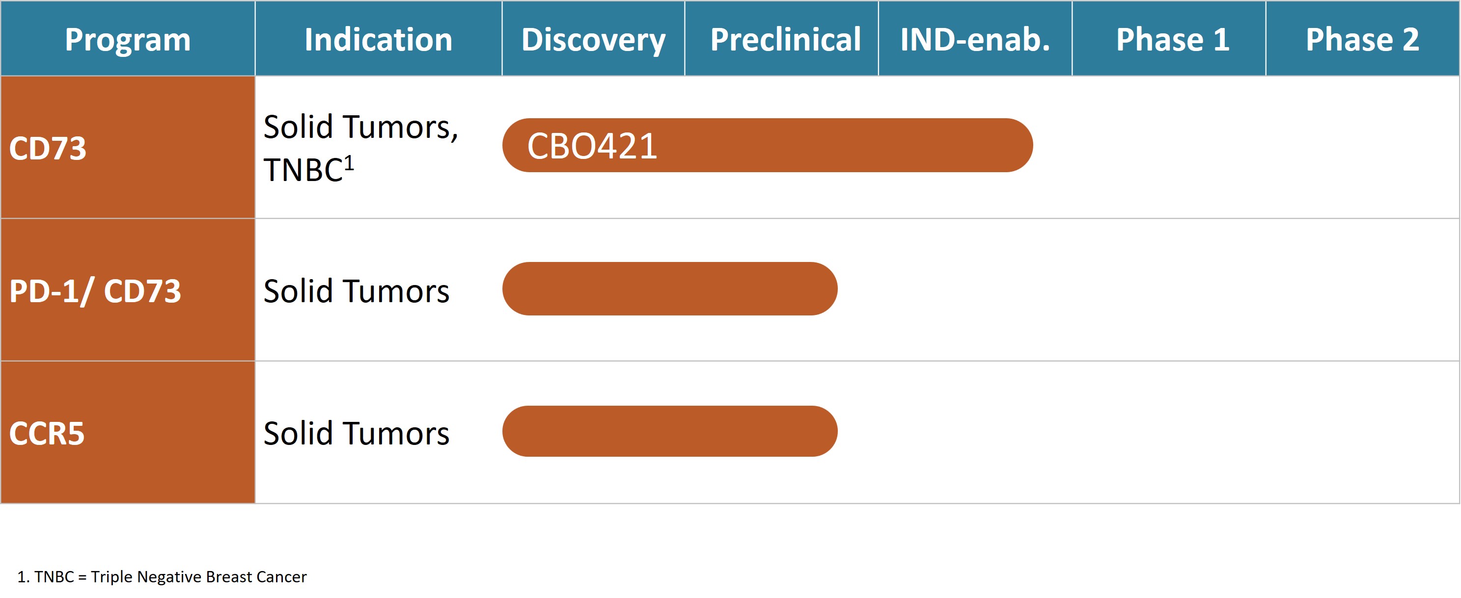The image size is (1461, 598).
Task: Click the Phase 2 header cell
Action: click(1362, 40)
